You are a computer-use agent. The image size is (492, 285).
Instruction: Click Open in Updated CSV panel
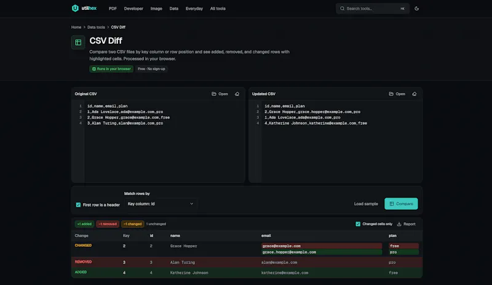pyautogui.click(x=400, y=94)
